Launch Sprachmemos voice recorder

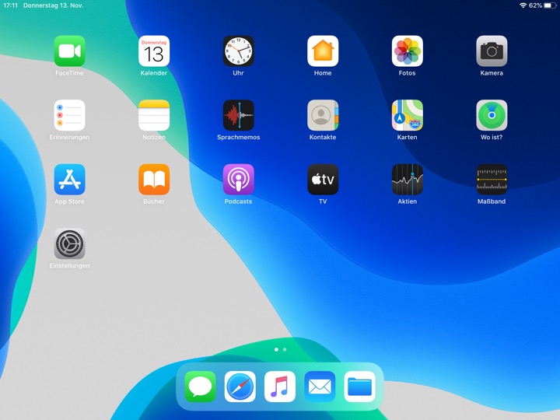[x=239, y=115]
